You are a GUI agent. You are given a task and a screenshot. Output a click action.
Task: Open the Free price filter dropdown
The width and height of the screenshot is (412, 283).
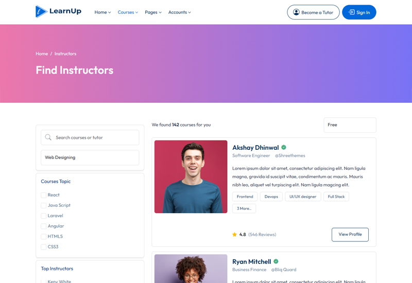click(350, 125)
